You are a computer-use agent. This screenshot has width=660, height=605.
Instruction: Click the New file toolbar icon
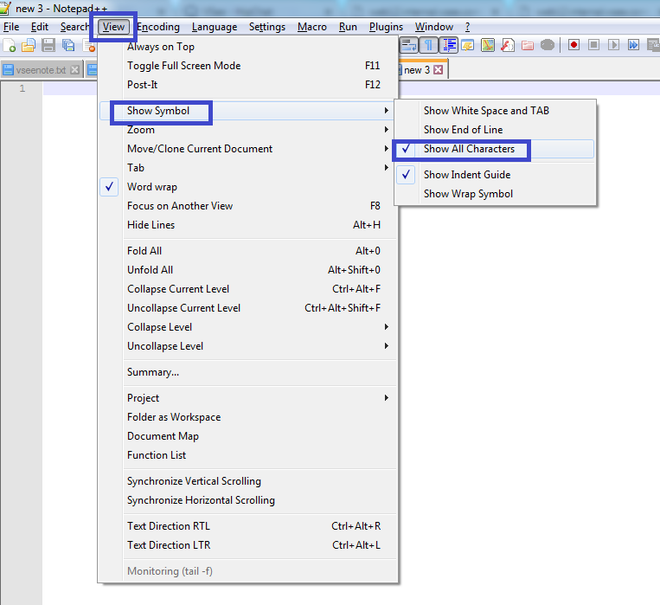[9, 45]
